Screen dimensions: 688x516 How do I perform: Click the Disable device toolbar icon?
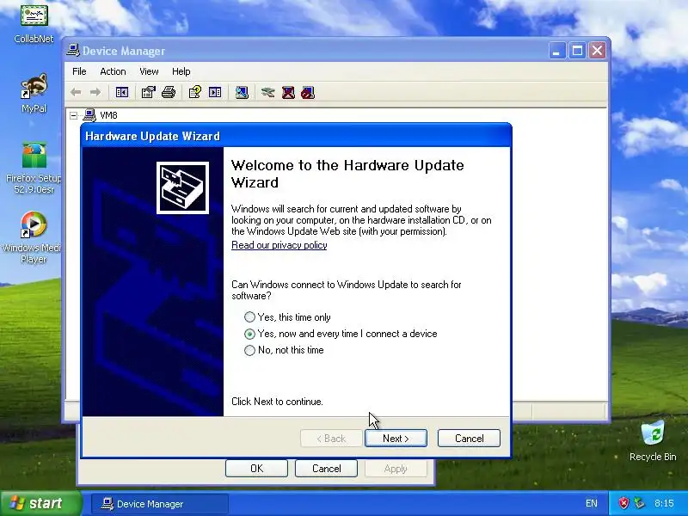click(308, 92)
